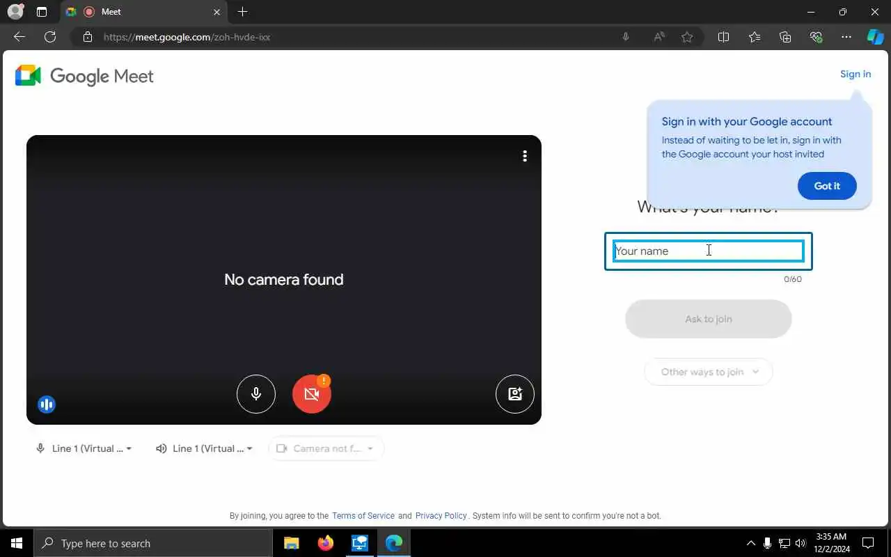Click the Sign in link
The height and width of the screenshot is (557, 891).
[855, 74]
